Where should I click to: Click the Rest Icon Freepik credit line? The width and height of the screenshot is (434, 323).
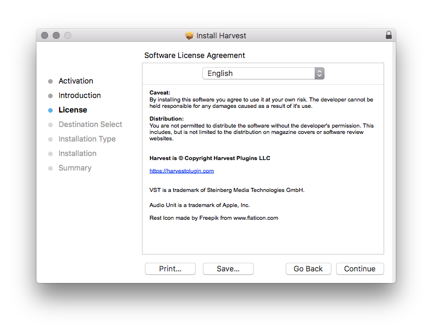(214, 218)
